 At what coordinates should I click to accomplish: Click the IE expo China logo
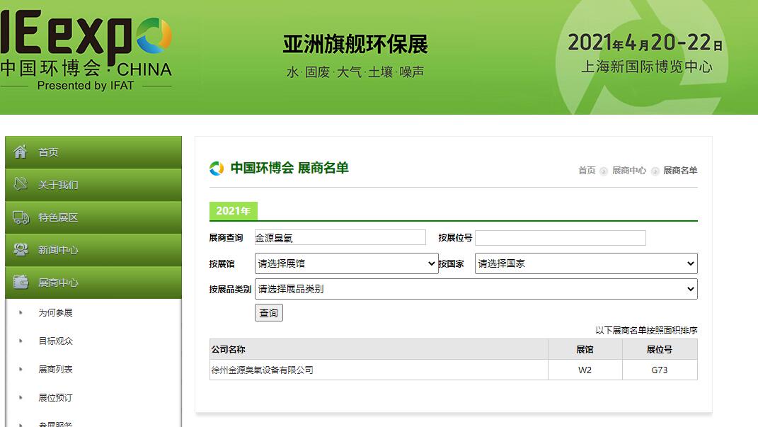click(86, 50)
